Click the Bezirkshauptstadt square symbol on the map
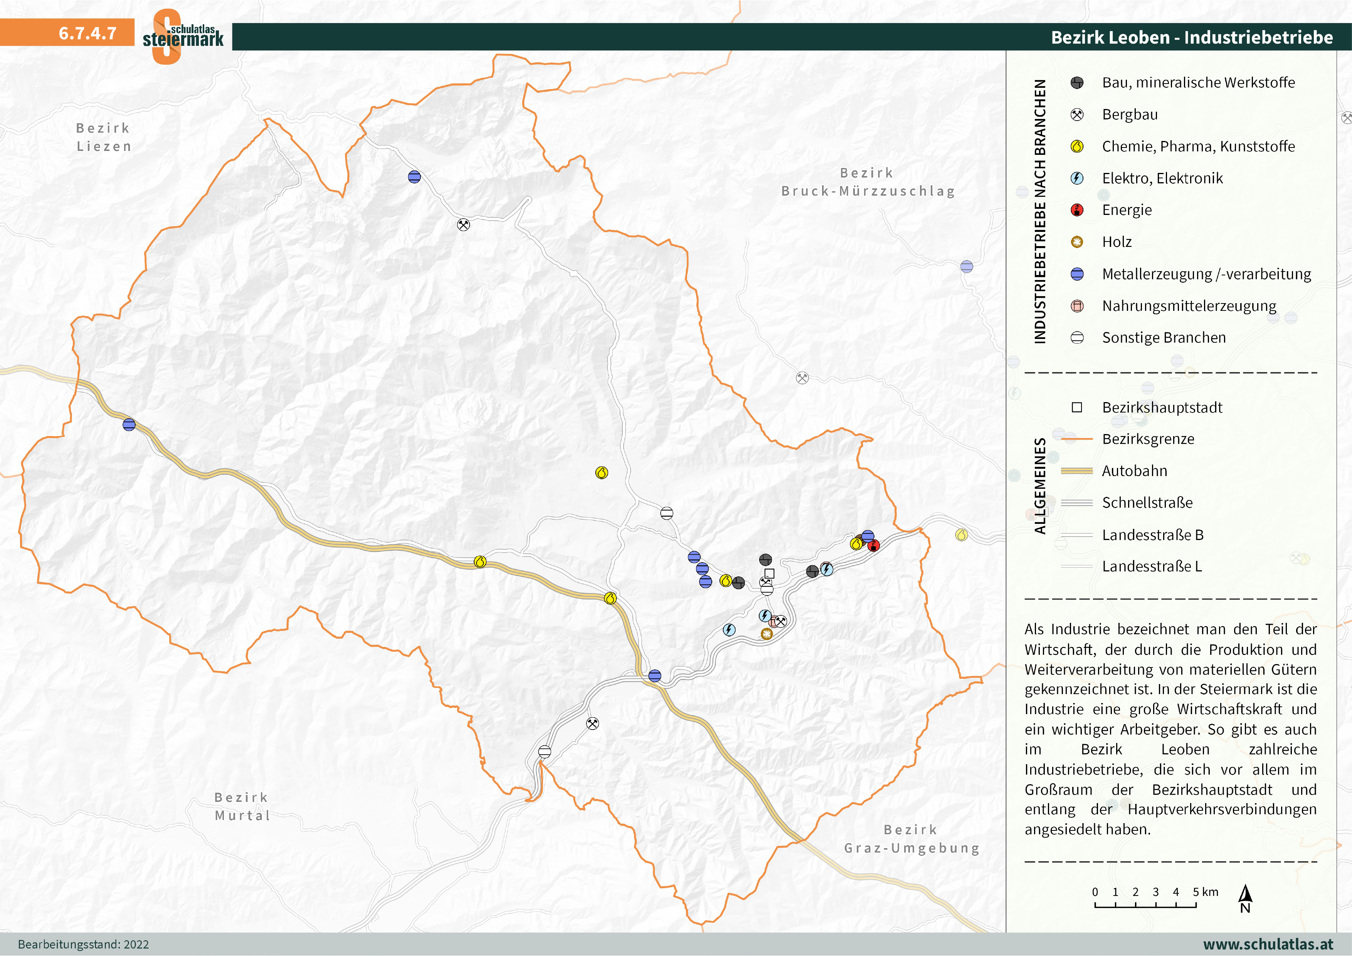This screenshot has width=1352, height=956. coord(769,574)
